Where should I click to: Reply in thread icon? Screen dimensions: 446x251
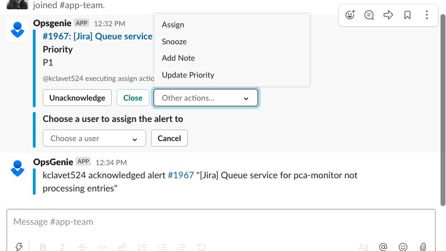pos(369,15)
